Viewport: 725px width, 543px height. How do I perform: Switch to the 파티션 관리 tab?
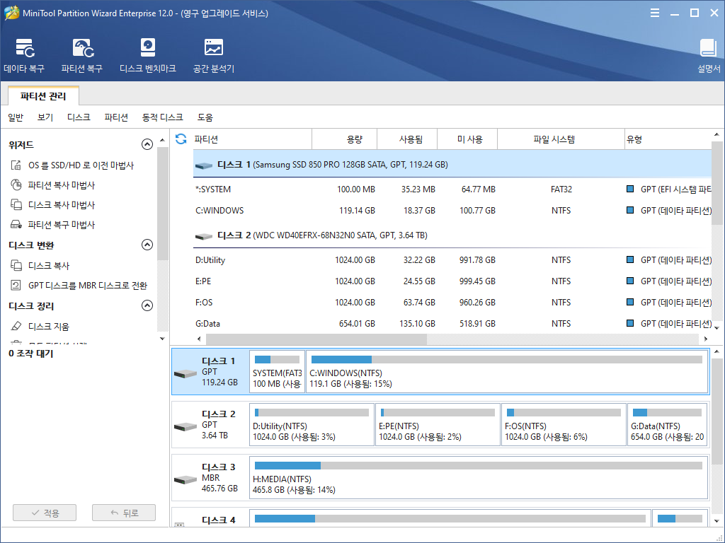(x=43, y=96)
